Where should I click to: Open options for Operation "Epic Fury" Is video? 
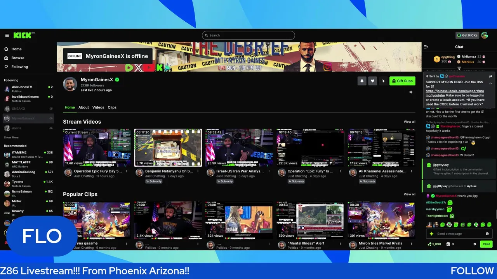[x=340, y=171]
